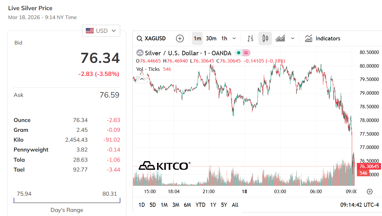Open the Indicators panel

(323, 38)
